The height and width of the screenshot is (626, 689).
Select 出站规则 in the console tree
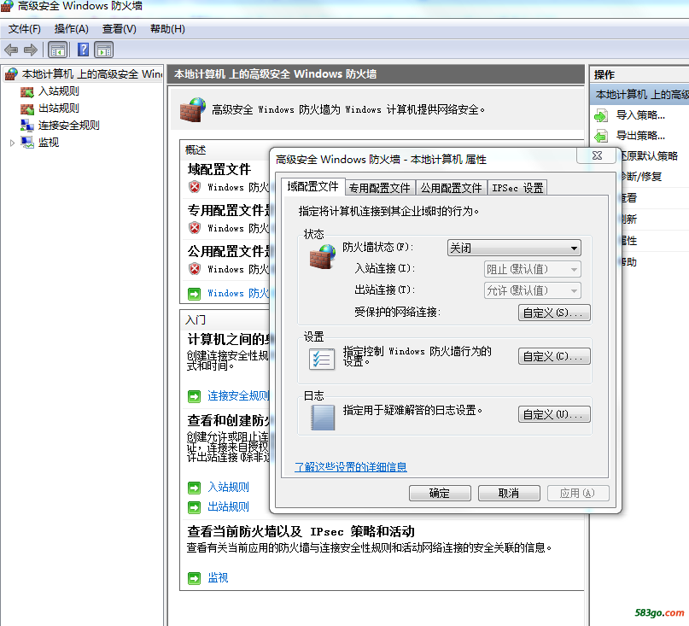59,108
